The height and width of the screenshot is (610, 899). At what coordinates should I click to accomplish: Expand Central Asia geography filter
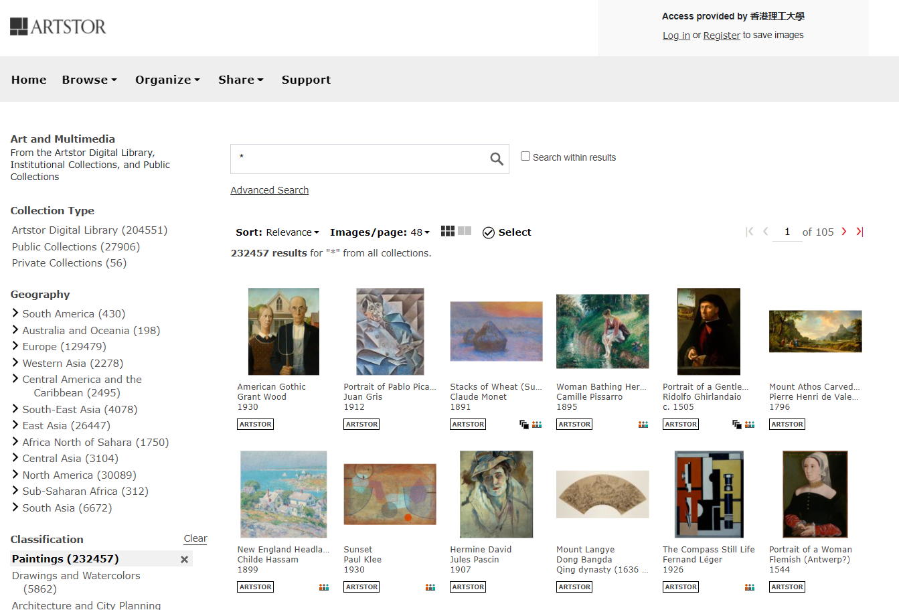15,457
